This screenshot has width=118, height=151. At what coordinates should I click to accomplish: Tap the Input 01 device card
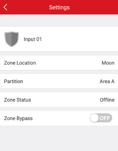(59, 39)
